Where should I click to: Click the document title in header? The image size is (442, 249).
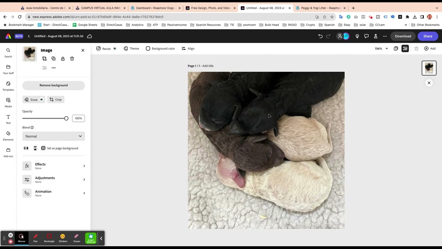tap(59, 36)
